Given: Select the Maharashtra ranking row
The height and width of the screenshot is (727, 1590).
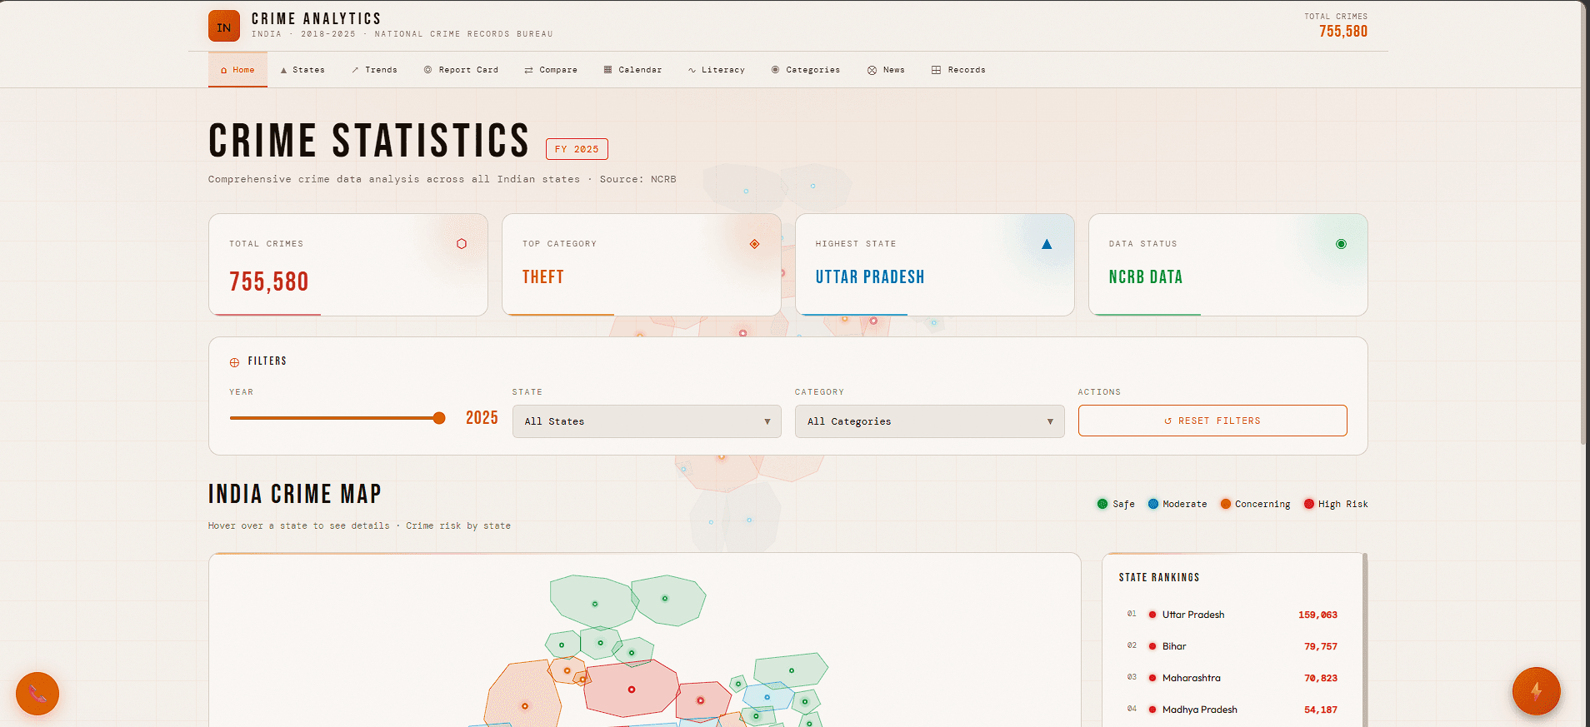Looking at the screenshot, I should [x=1232, y=678].
